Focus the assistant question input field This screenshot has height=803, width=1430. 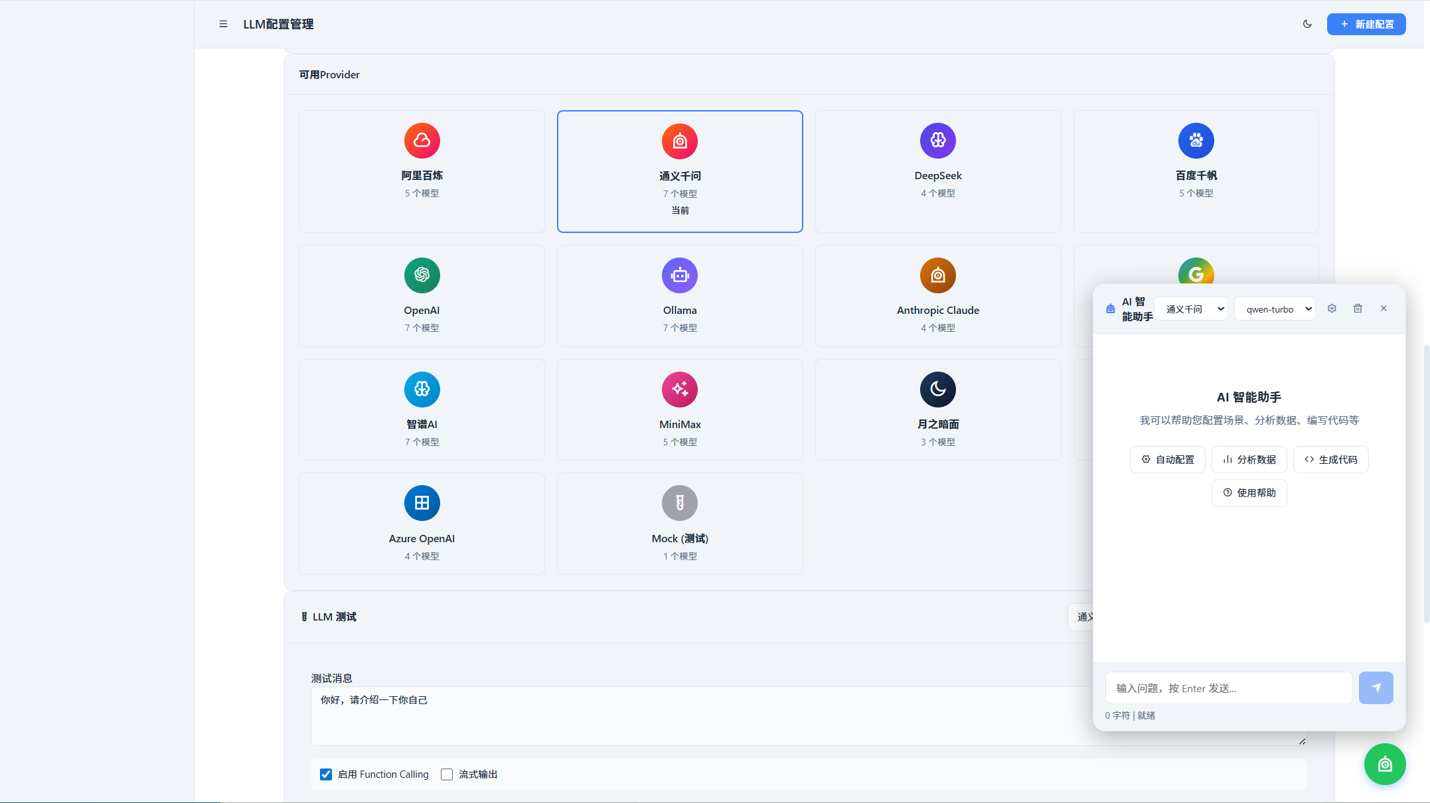tap(1229, 688)
